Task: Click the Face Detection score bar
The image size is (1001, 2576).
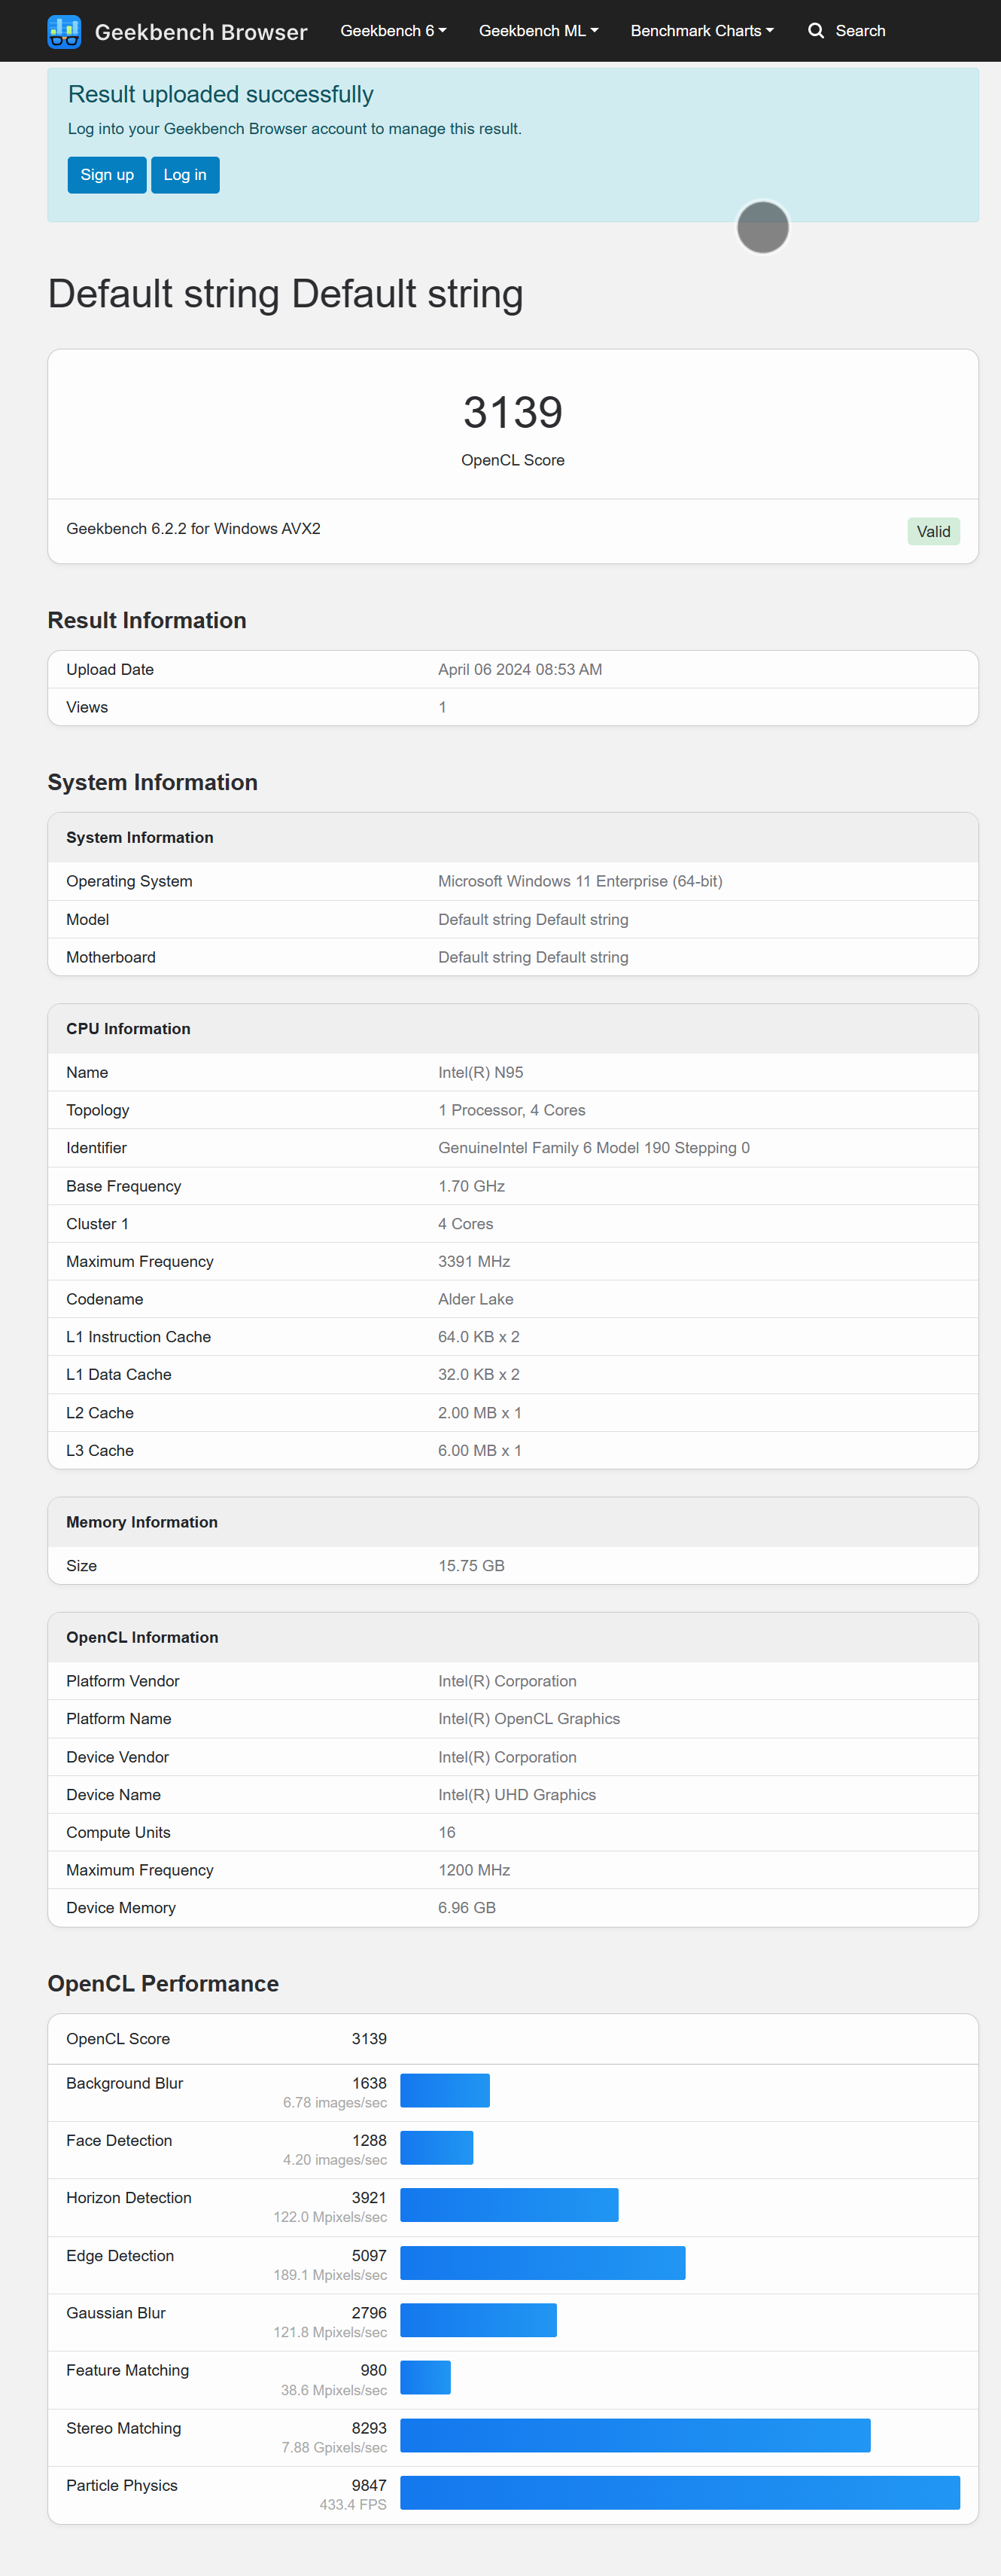Action: click(437, 2147)
